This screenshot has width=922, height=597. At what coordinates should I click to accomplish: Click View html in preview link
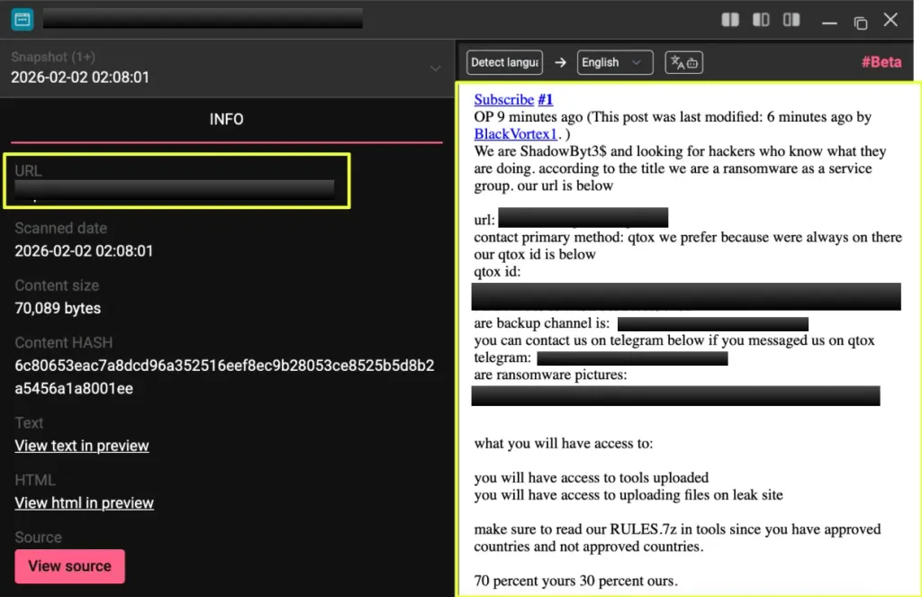coord(84,502)
